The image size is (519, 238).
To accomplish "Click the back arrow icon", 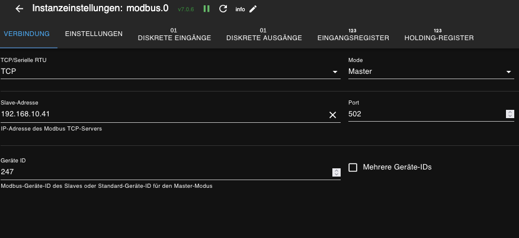I will [20, 9].
